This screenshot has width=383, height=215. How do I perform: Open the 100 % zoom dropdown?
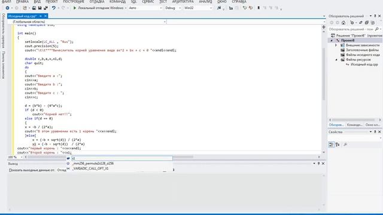point(15,157)
